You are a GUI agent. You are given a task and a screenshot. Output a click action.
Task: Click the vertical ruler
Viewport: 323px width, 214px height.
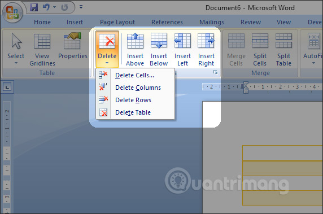pos(7,157)
